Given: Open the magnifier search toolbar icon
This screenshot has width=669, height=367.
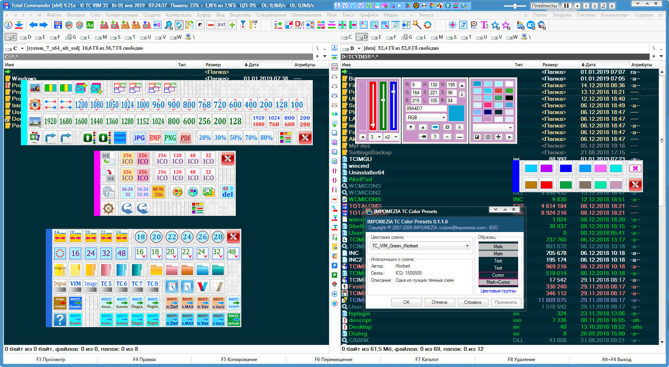Looking at the screenshot, I should click(169, 25).
